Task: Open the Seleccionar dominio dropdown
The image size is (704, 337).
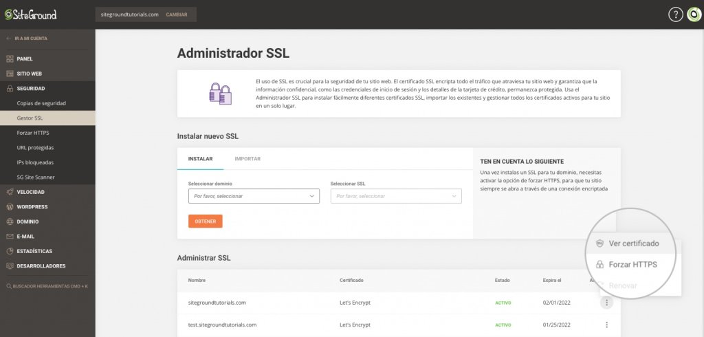Action: pos(254,196)
